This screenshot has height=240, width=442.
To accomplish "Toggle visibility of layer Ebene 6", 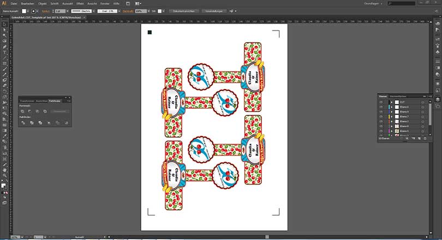I will click(381, 107).
